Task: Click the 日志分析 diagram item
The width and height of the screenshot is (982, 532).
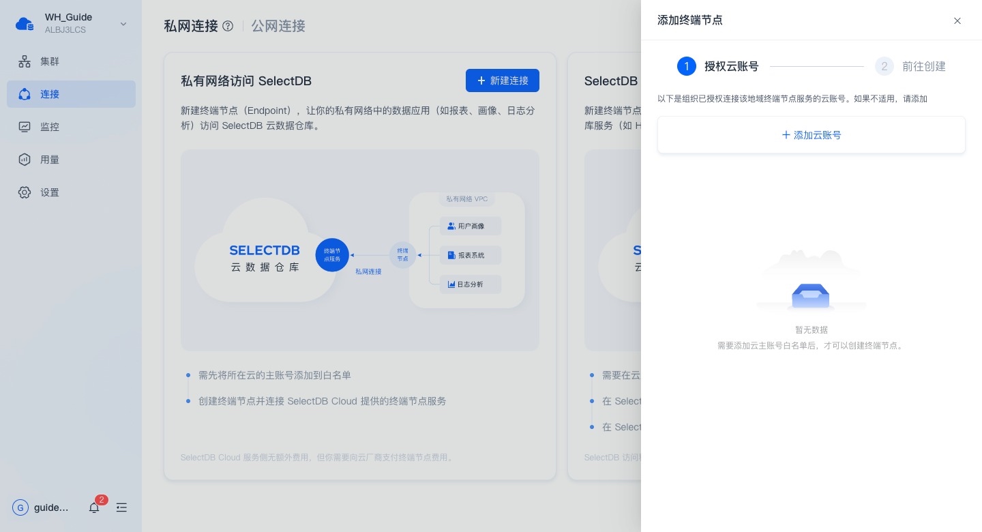Action: pos(471,284)
